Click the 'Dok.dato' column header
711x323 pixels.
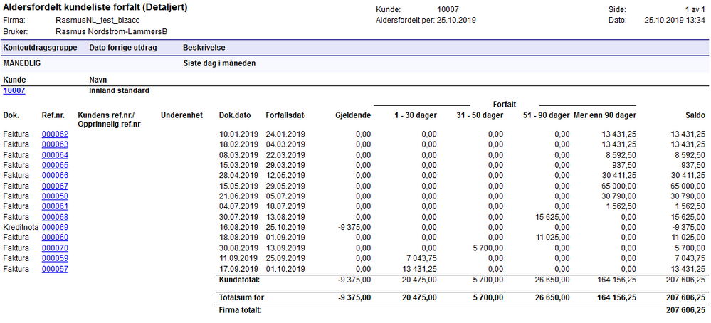point(234,115)
